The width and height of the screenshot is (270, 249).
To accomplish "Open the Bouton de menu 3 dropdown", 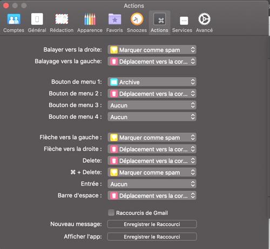I will pyautogui.click(x=152, y=105).
